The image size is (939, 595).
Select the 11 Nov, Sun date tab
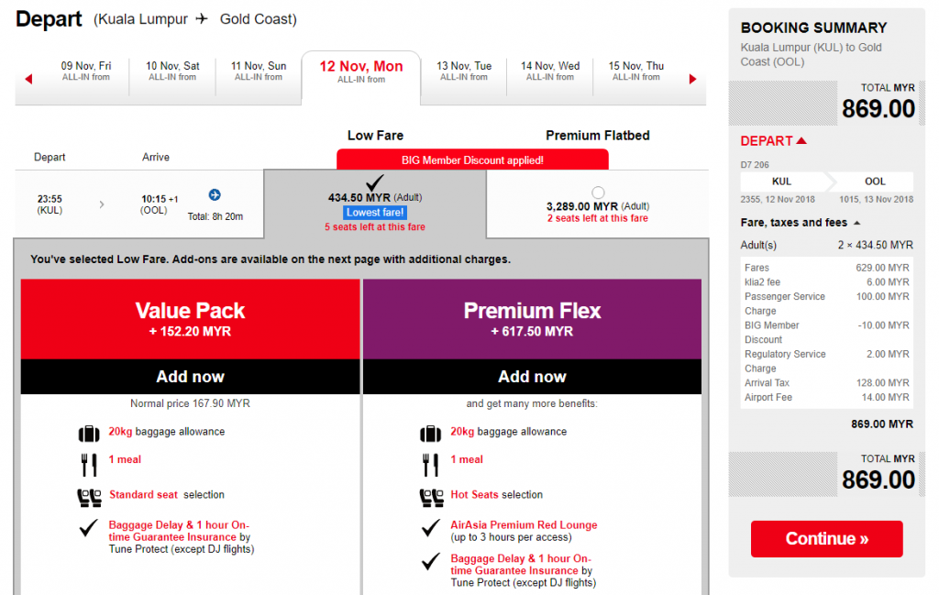259,72
